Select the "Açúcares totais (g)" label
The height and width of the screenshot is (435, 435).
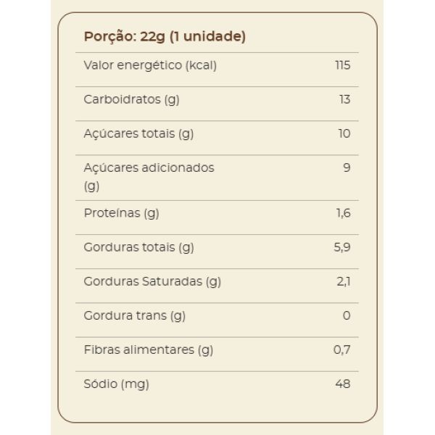[x=138, y=133]
